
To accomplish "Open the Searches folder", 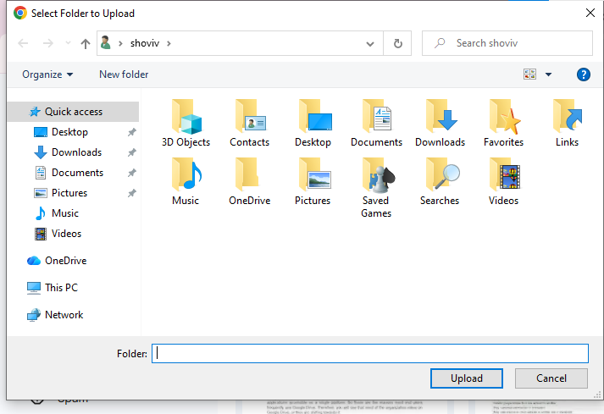I will tap(440, 181).
